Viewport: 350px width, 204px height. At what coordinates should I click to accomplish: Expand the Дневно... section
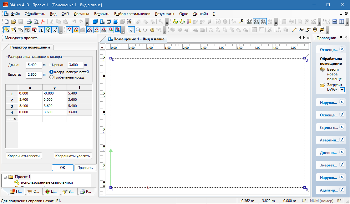click(x=342, y=152)
